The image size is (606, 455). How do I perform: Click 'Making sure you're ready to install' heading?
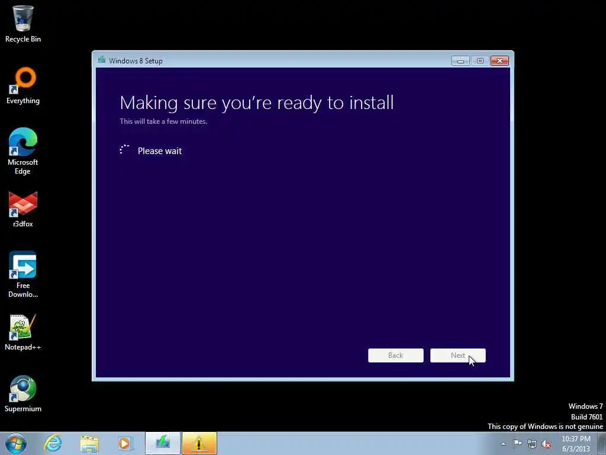point(257,103)
